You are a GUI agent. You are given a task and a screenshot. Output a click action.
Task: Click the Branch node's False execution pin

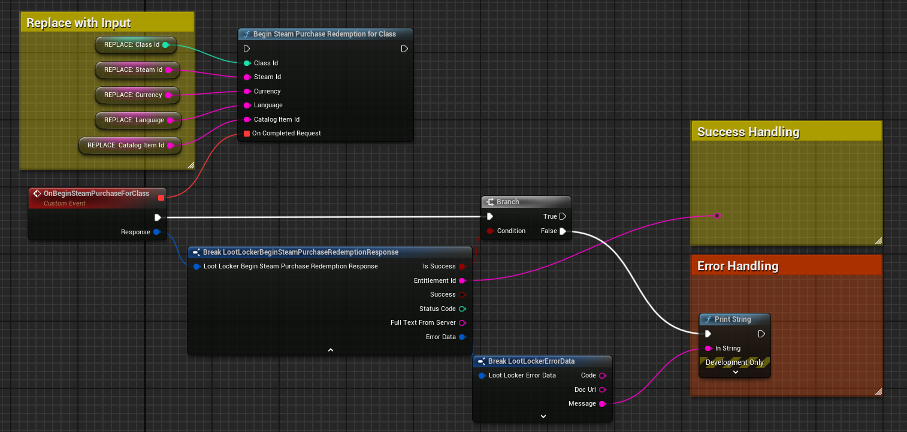[x=563, y=231]
